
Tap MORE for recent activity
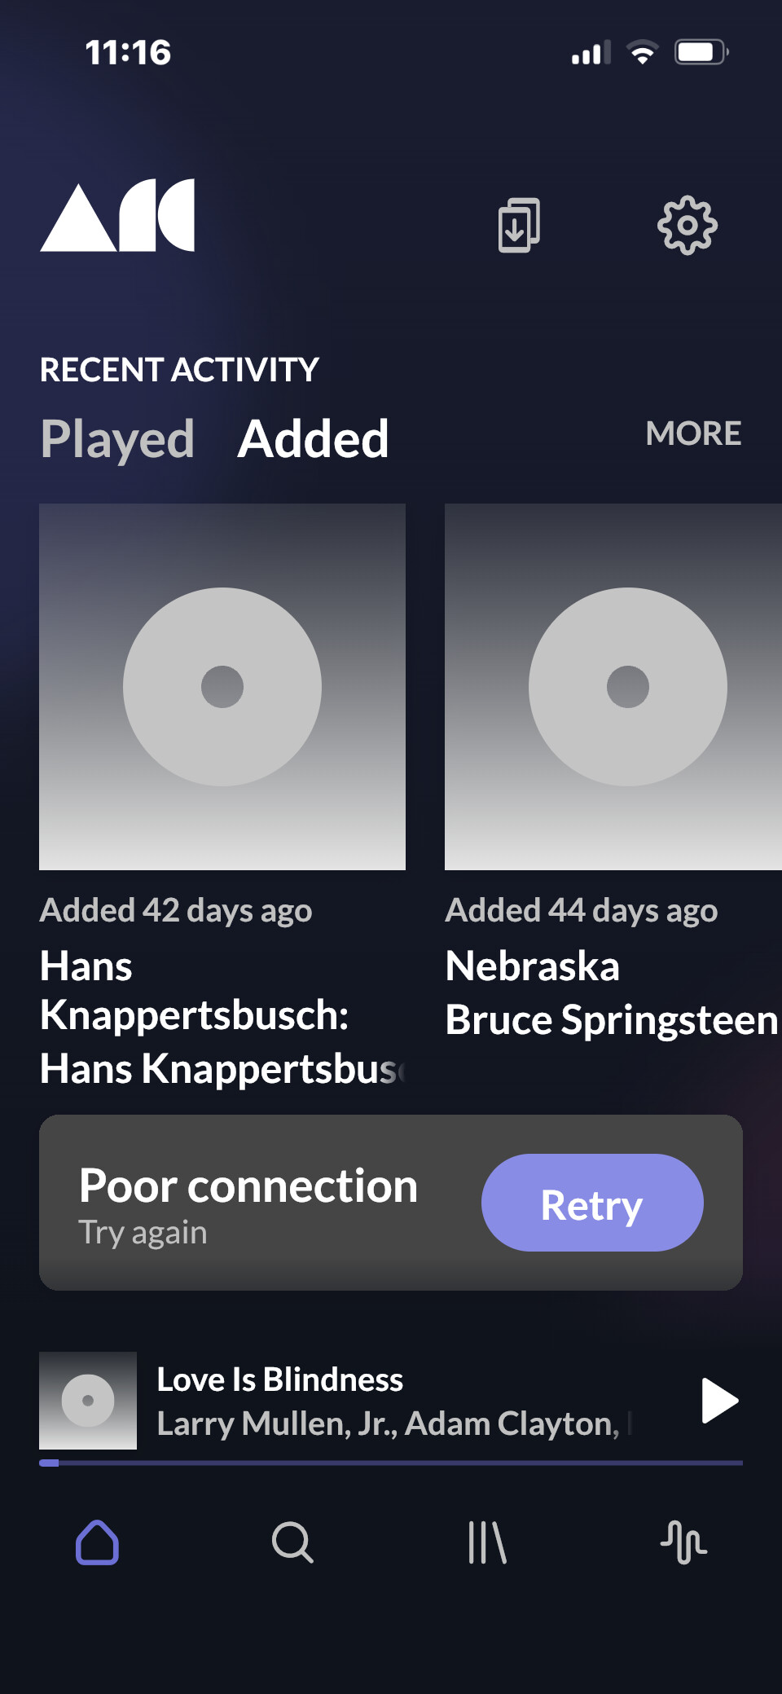[x=693, y=433]
